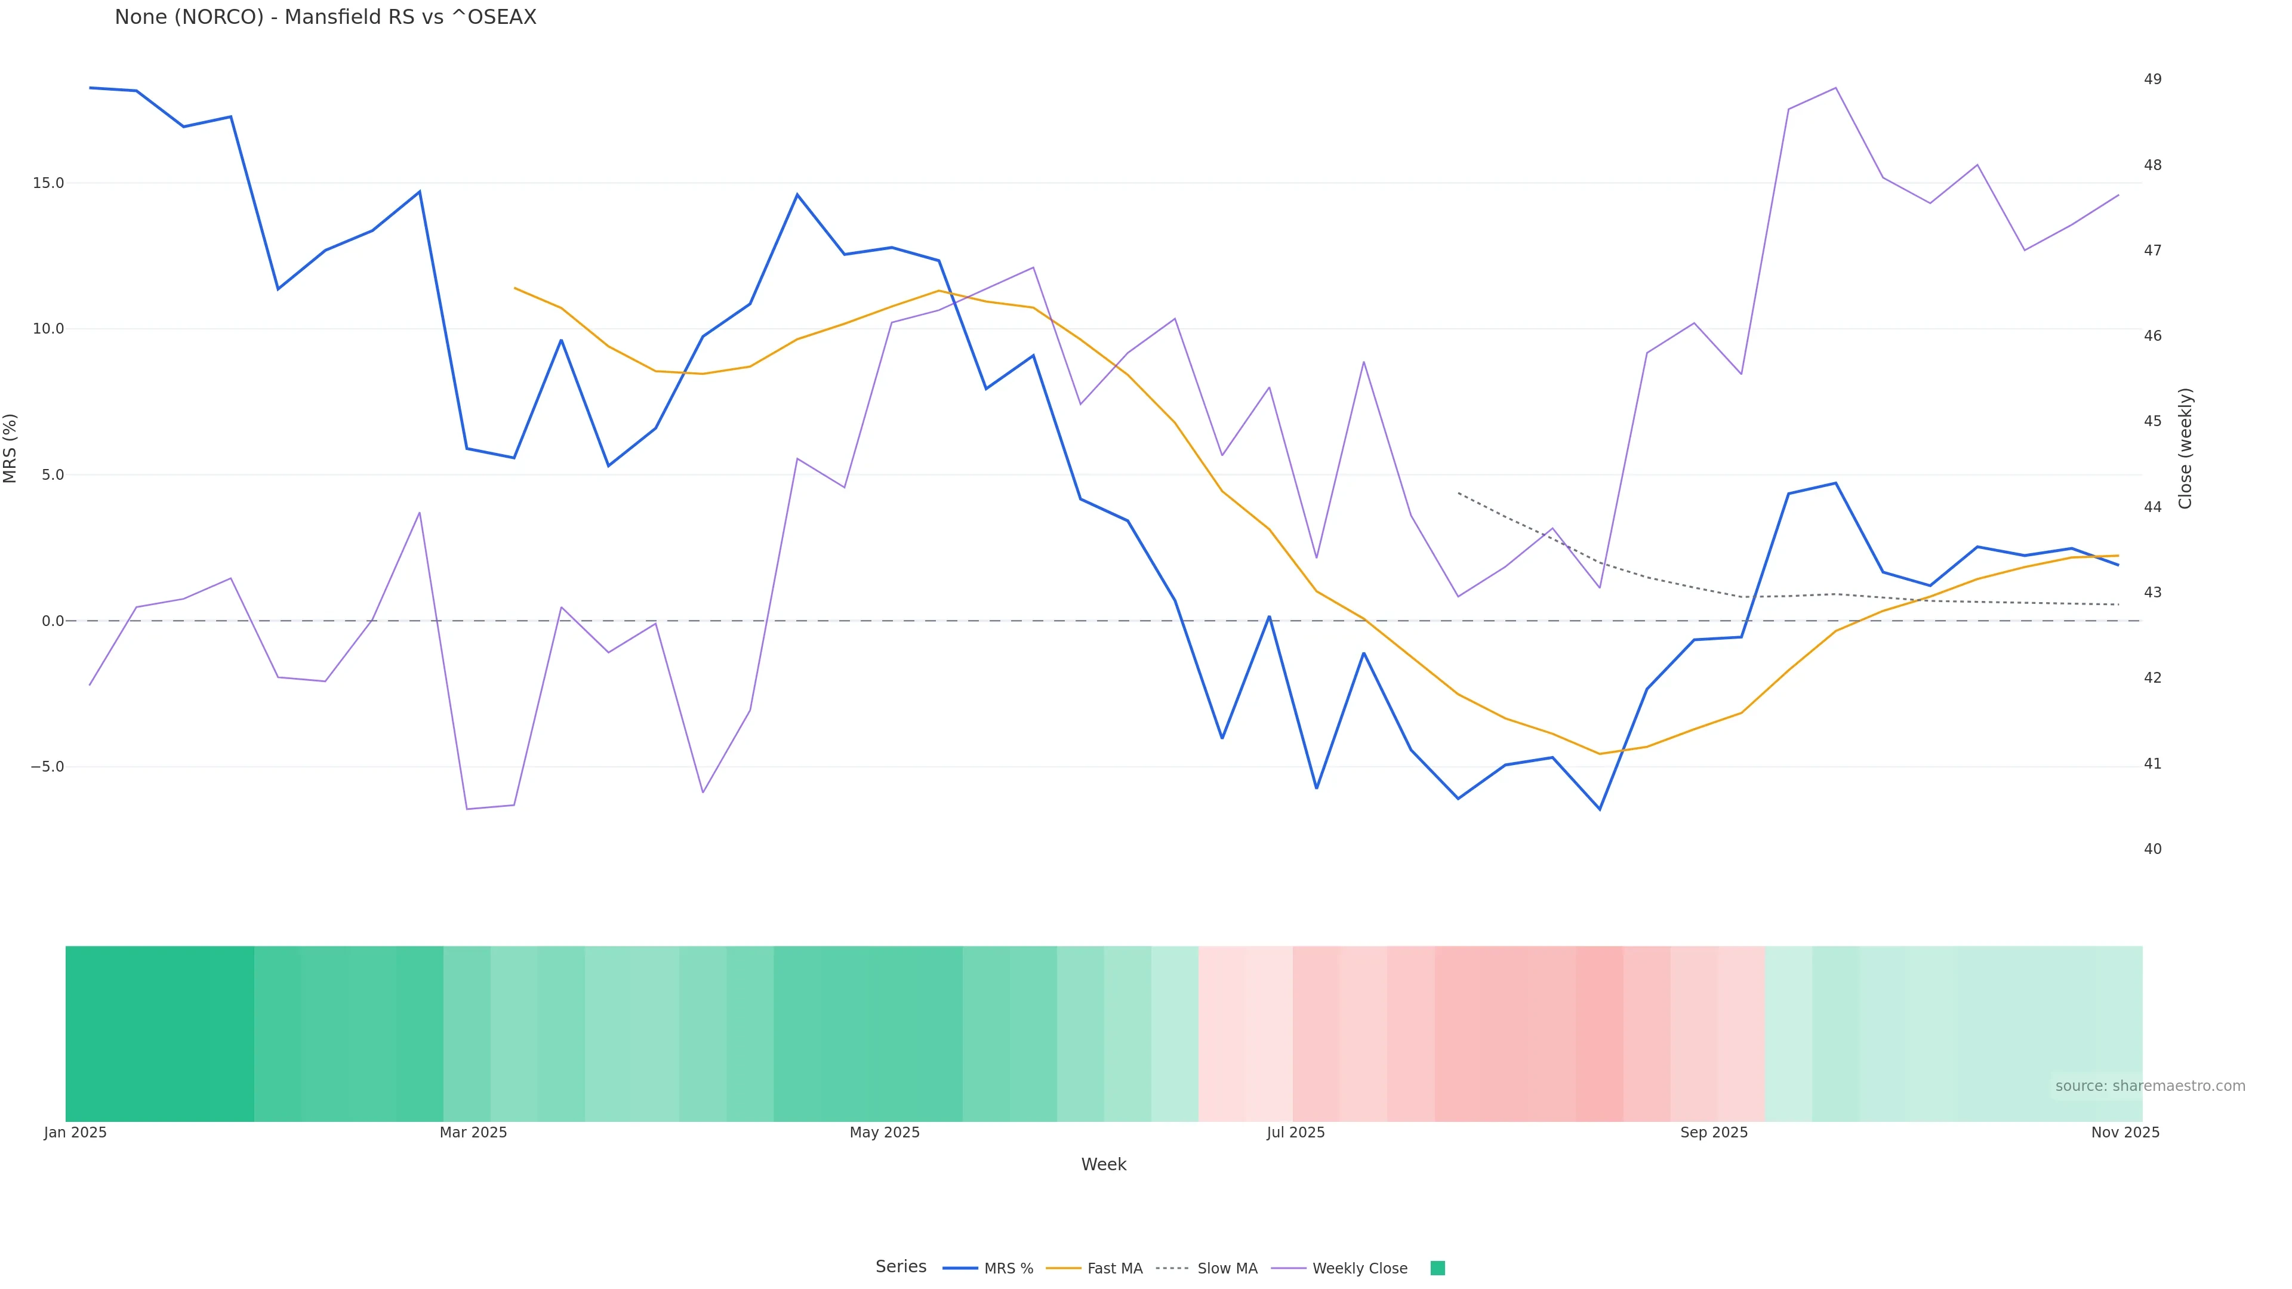Click the May 2025 axis label

point(885,1133)
